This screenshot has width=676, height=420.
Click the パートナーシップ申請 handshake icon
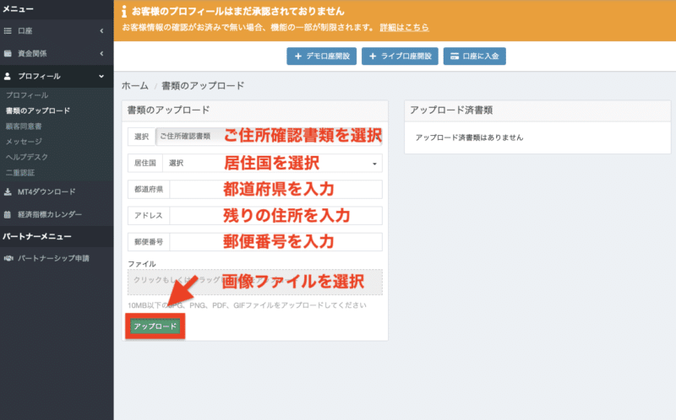coord(8,258)
